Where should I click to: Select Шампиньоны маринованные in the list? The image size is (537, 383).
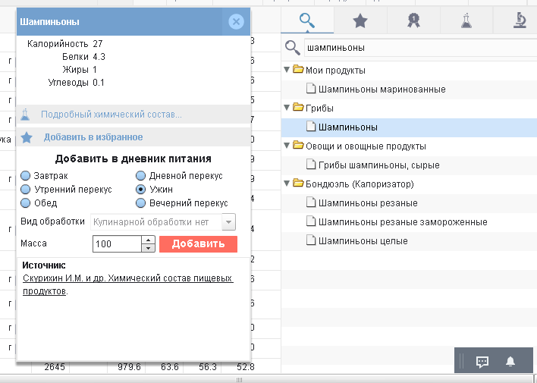(382, 89)
